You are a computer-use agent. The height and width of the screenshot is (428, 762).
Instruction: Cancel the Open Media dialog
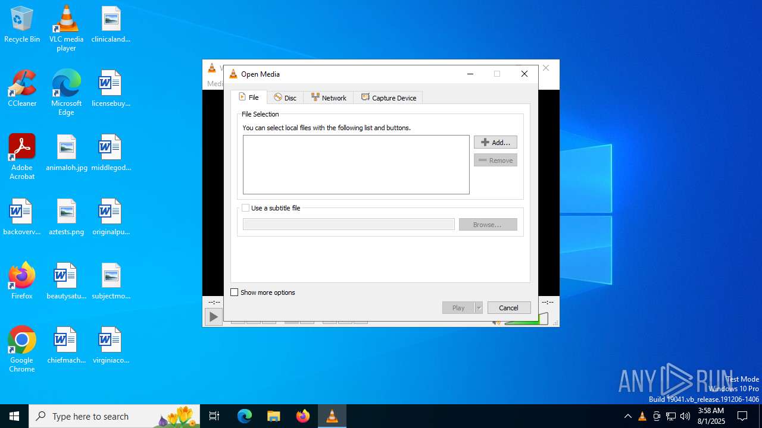(x=509, y=307)
